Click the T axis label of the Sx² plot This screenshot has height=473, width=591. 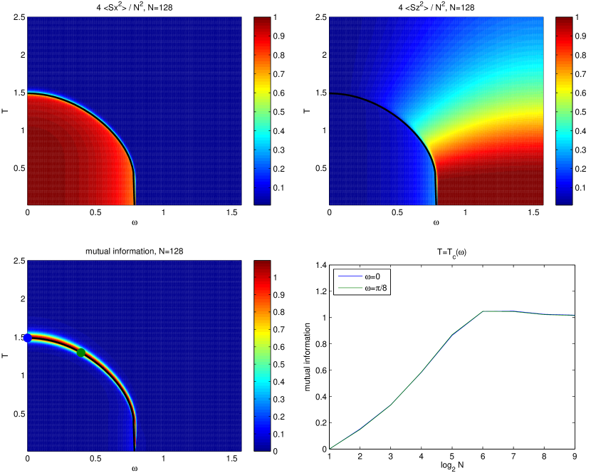point(5,111)
